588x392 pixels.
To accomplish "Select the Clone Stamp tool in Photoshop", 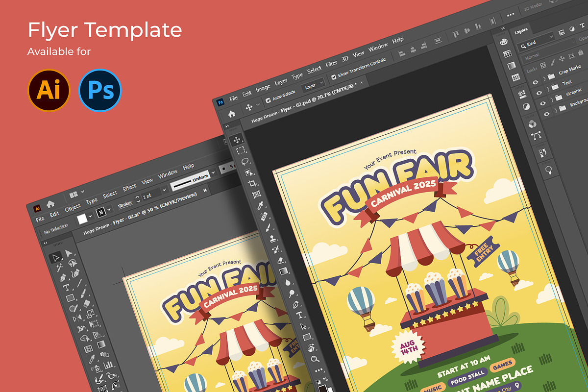I will 273,239.
